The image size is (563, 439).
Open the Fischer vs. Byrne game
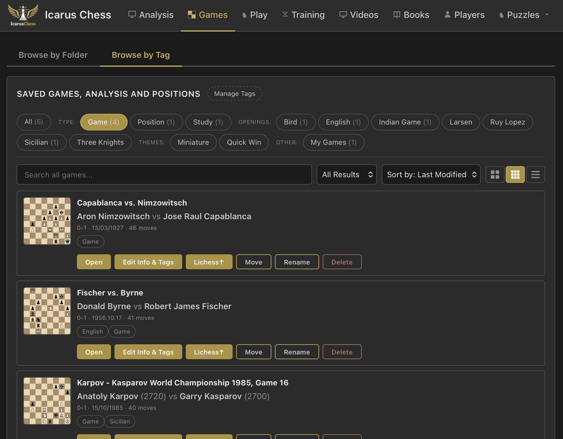(x=94, y=352)
